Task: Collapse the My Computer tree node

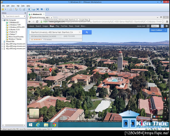Action: point(2,20)
